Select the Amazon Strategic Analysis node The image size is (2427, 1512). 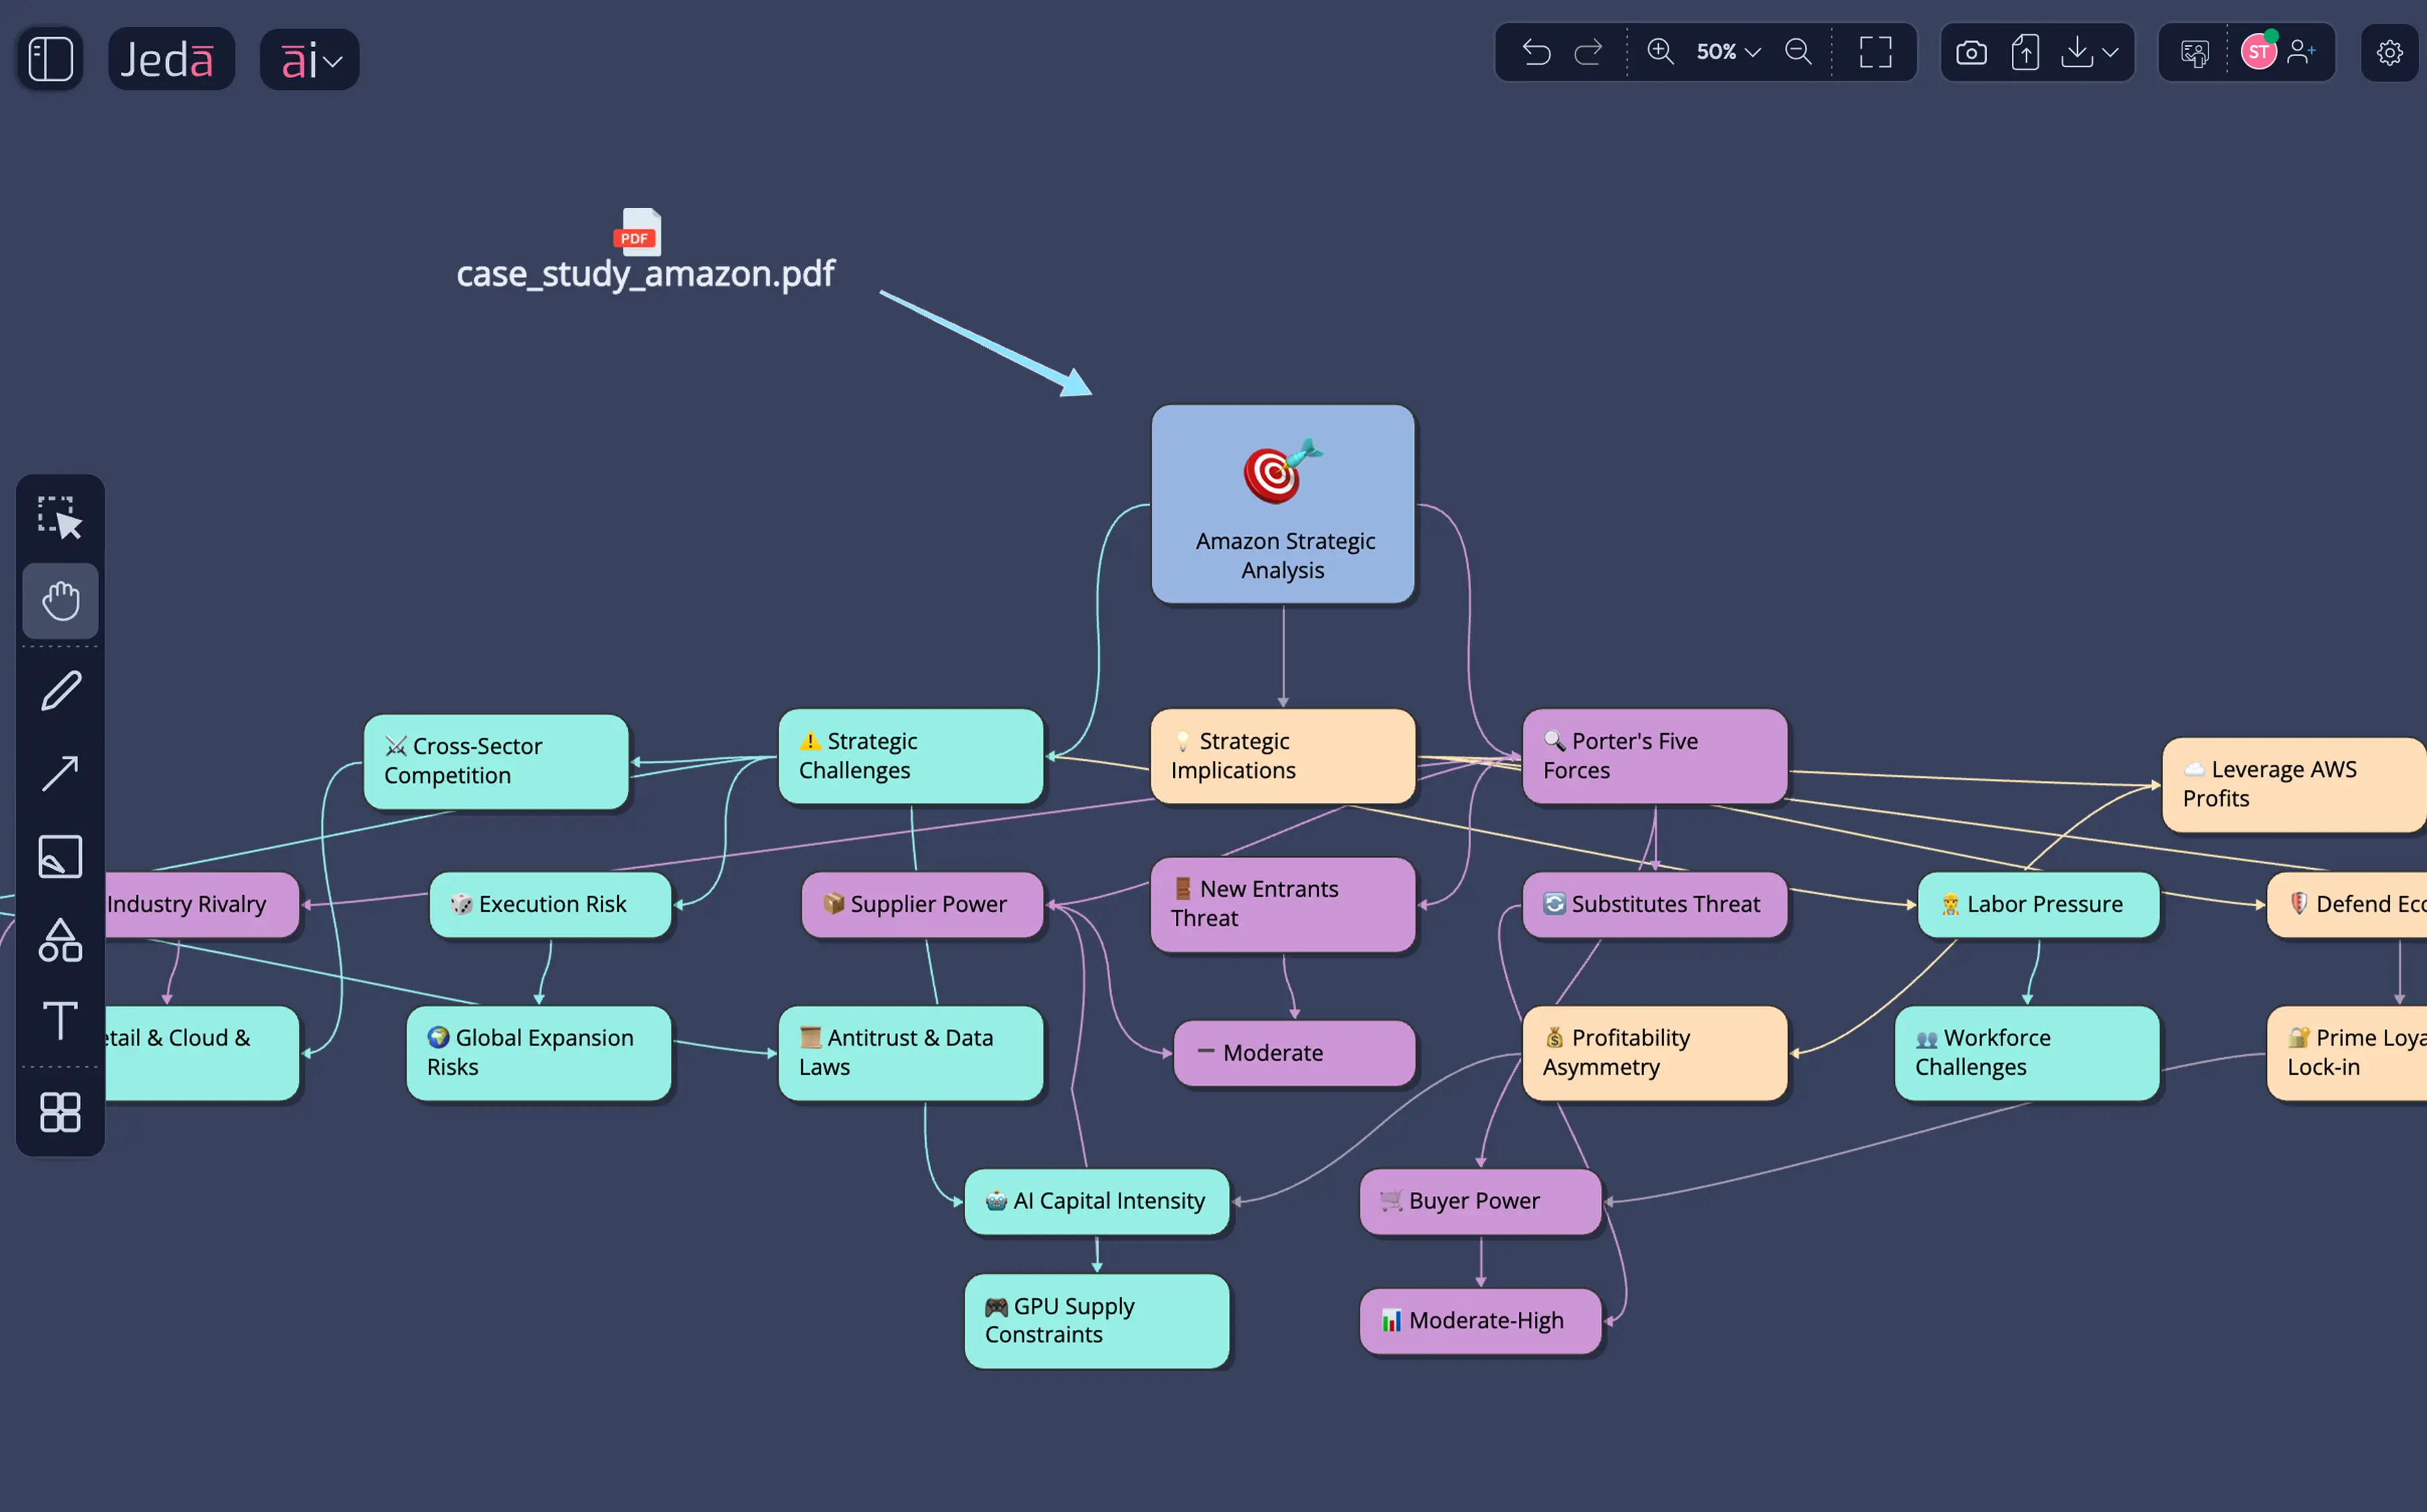(1283, 504)
